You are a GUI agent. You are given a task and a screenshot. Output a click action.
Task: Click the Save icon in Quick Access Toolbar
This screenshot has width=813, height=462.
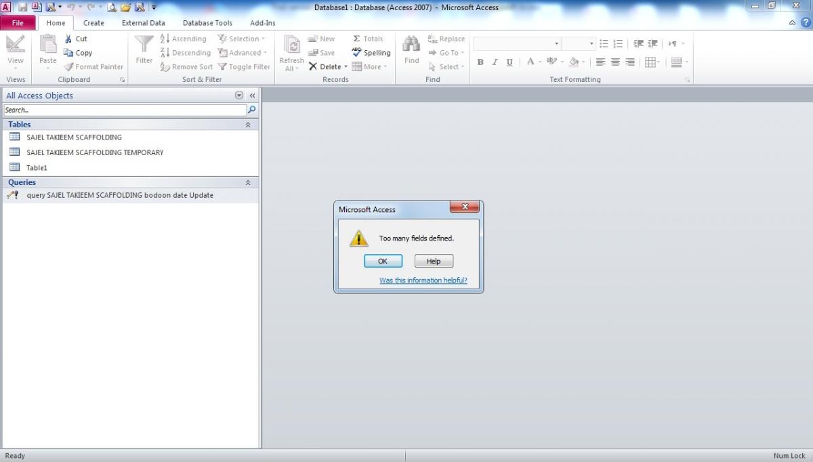22,7
